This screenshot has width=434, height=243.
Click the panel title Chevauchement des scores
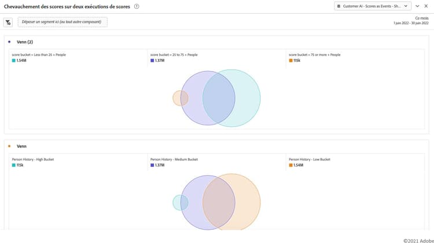pyautogui.click(x=67, y=6)
